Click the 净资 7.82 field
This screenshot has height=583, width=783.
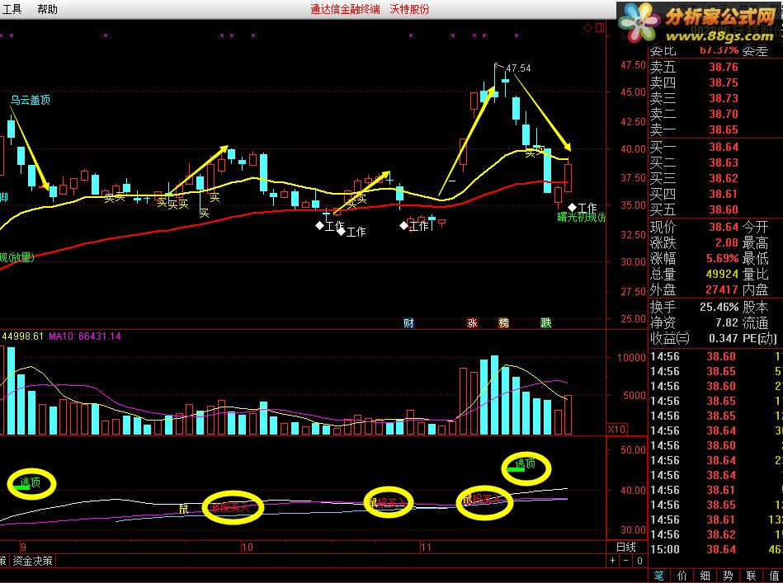pos(694,322)
